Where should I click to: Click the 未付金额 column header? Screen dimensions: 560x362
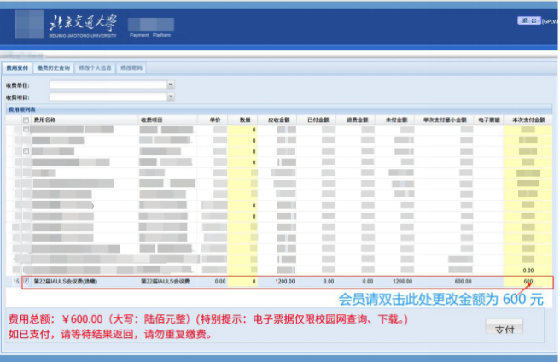pos(395,120)
